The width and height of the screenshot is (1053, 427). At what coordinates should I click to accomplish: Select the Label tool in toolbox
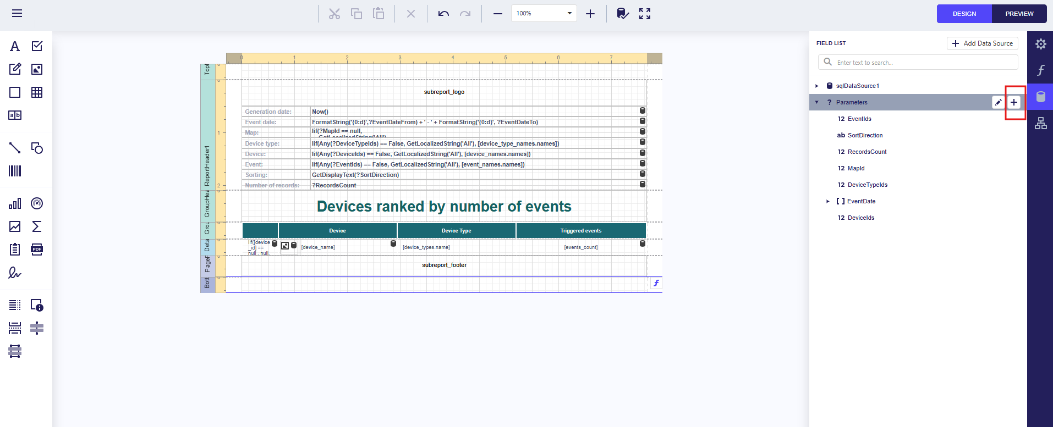click(15, 46)
